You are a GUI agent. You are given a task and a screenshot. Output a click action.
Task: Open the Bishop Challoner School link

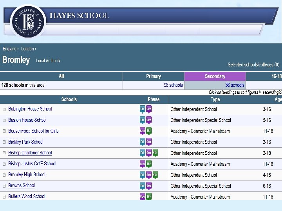point(30,153)
